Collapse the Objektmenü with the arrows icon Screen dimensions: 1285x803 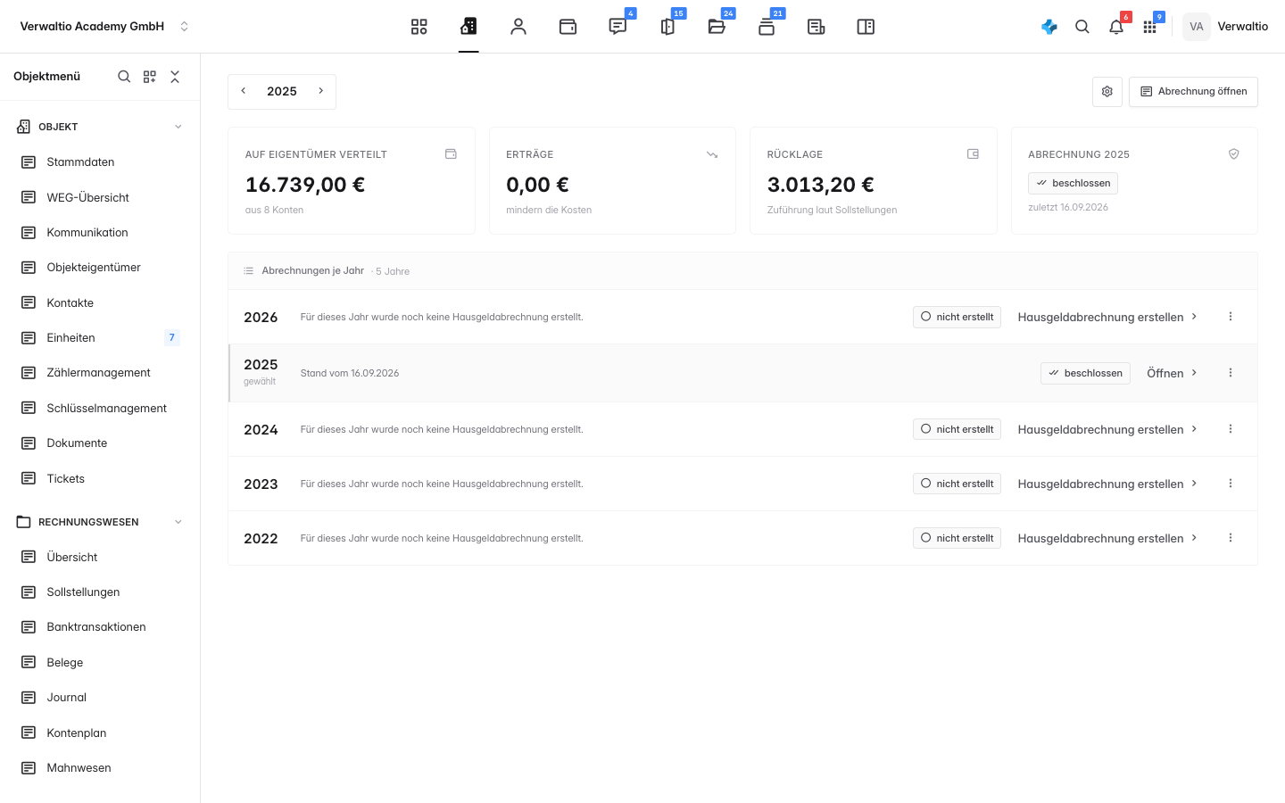coord(175,77)
